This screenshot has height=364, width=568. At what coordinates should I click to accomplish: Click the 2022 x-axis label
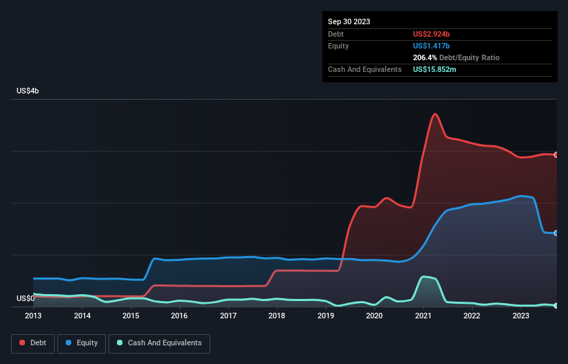tap(472, 316)
